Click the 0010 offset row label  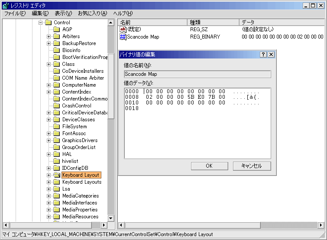132,103
